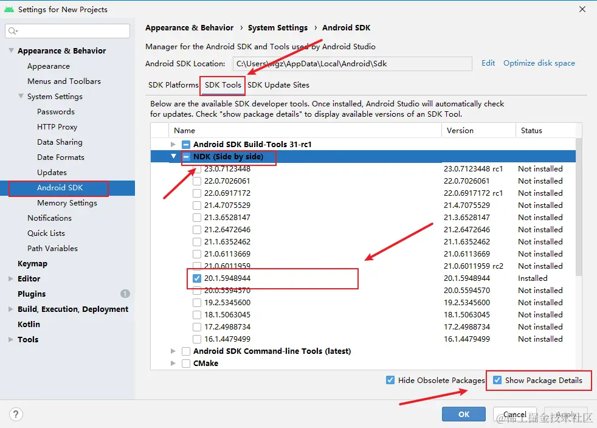This screenshot has height=428, width=597.
Task: Open Notifications settings
Action: [x=49, y=218]
